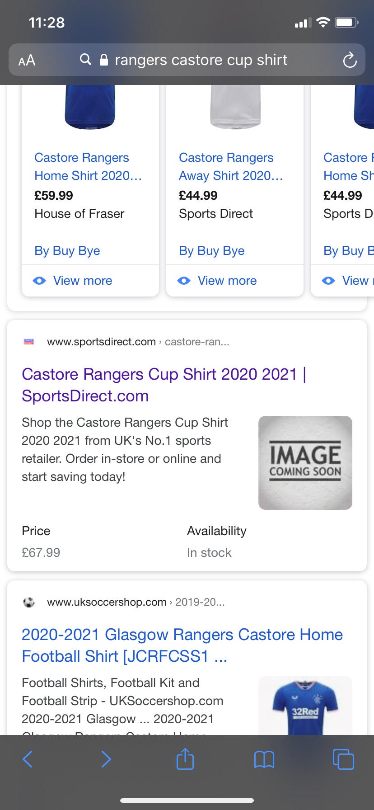Screen dimensions: 374x810
Task: View more for Castore Rangers Away Shirt
Action: pos(227,281)
